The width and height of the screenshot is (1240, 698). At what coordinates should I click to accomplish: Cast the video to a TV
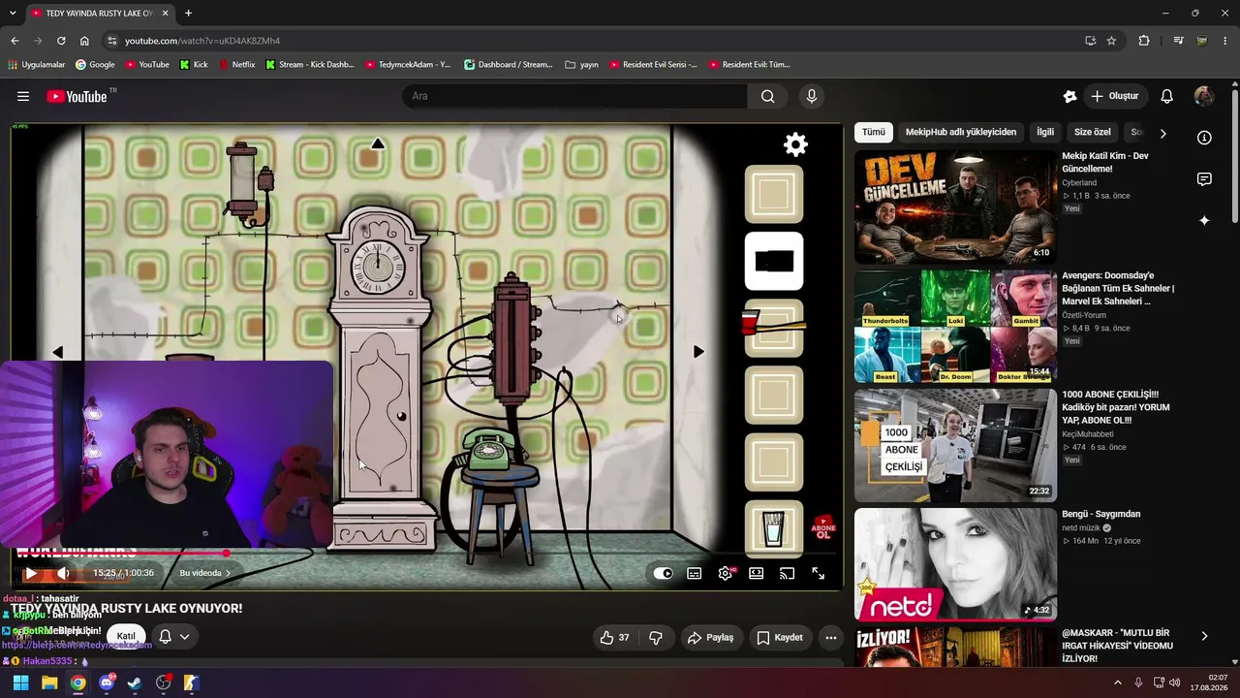click(x=787, y=573)
